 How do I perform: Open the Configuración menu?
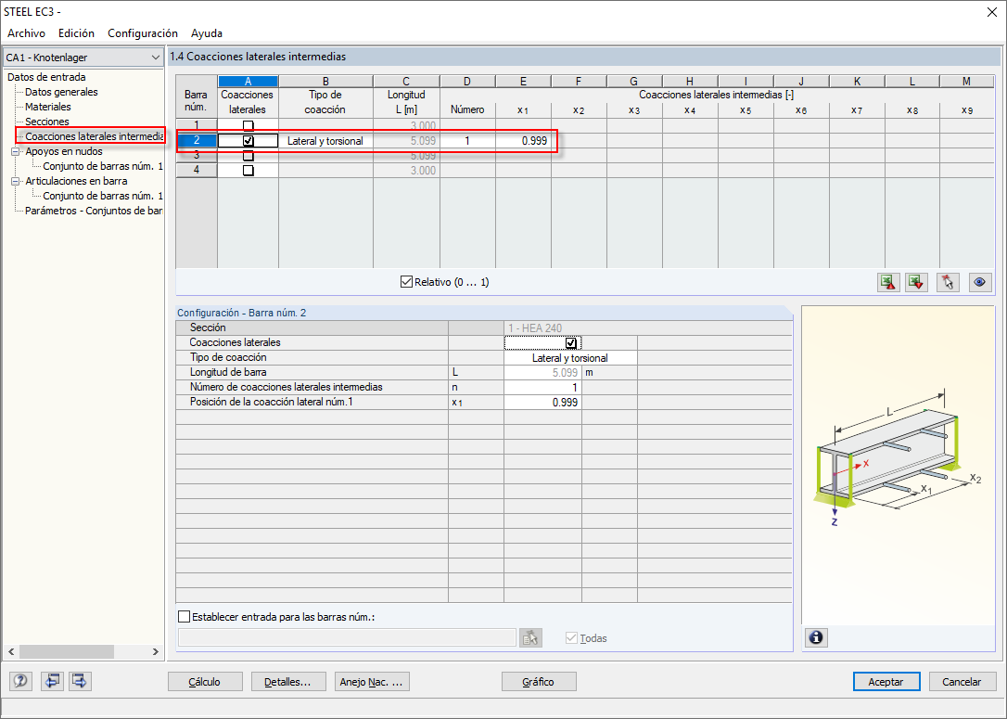pyautogui.click(x=143, y=33)
